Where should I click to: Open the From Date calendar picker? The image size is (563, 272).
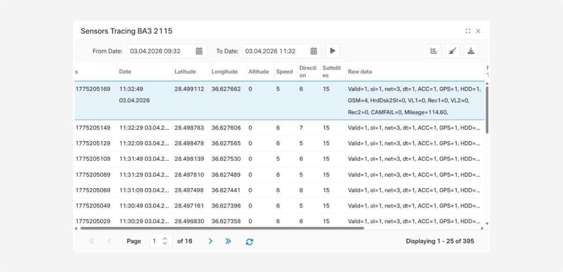(199, 51)
